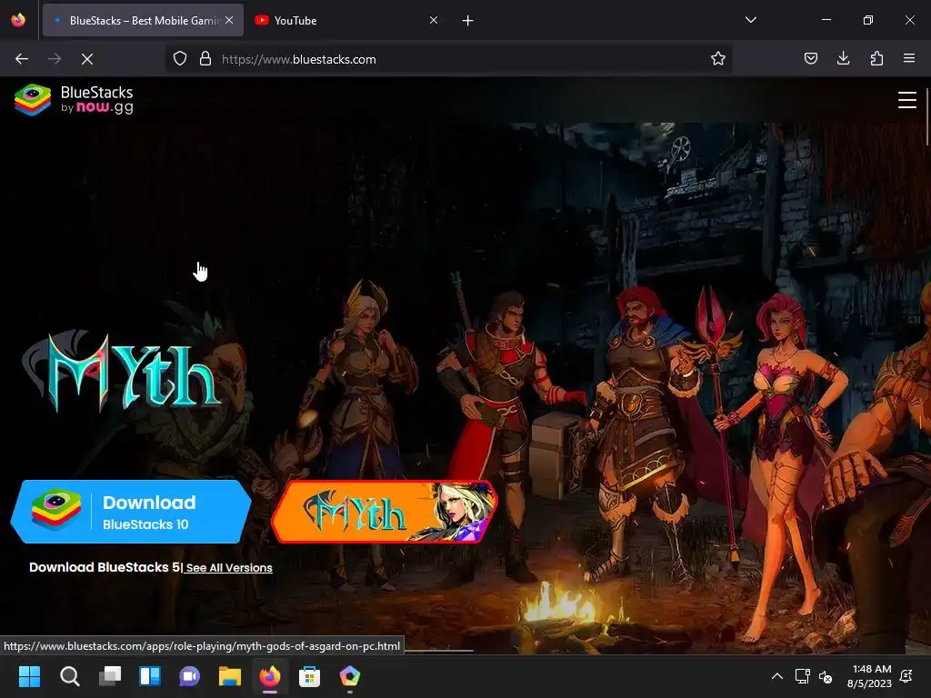
Task: Open tracking protection shield icon
Action: [180, 59]
